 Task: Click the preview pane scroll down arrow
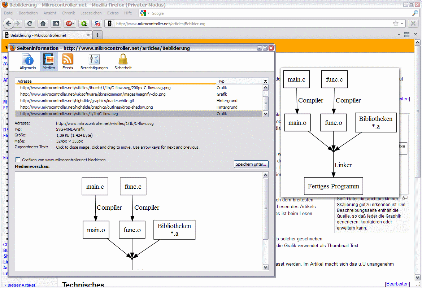click(265, 267)
